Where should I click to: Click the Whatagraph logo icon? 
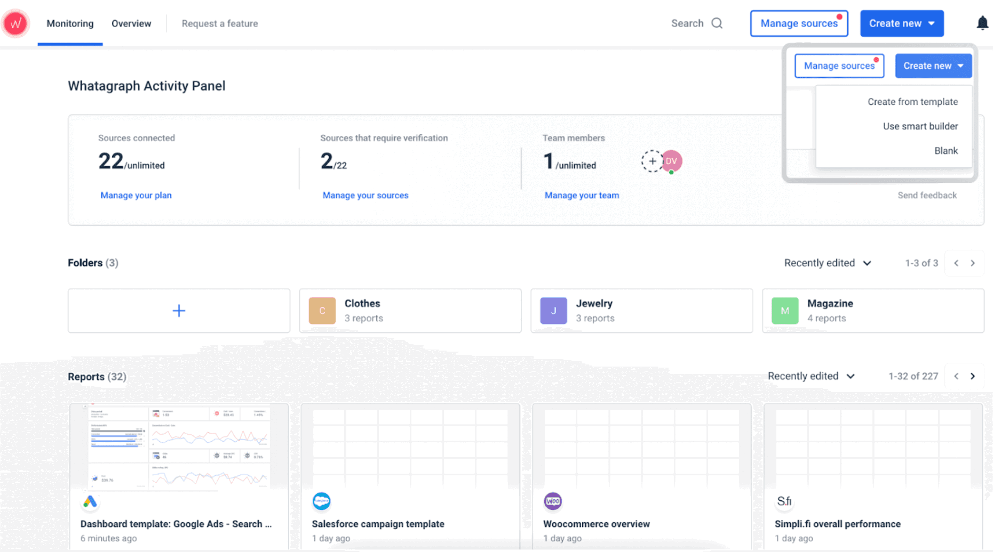[15, 23]
